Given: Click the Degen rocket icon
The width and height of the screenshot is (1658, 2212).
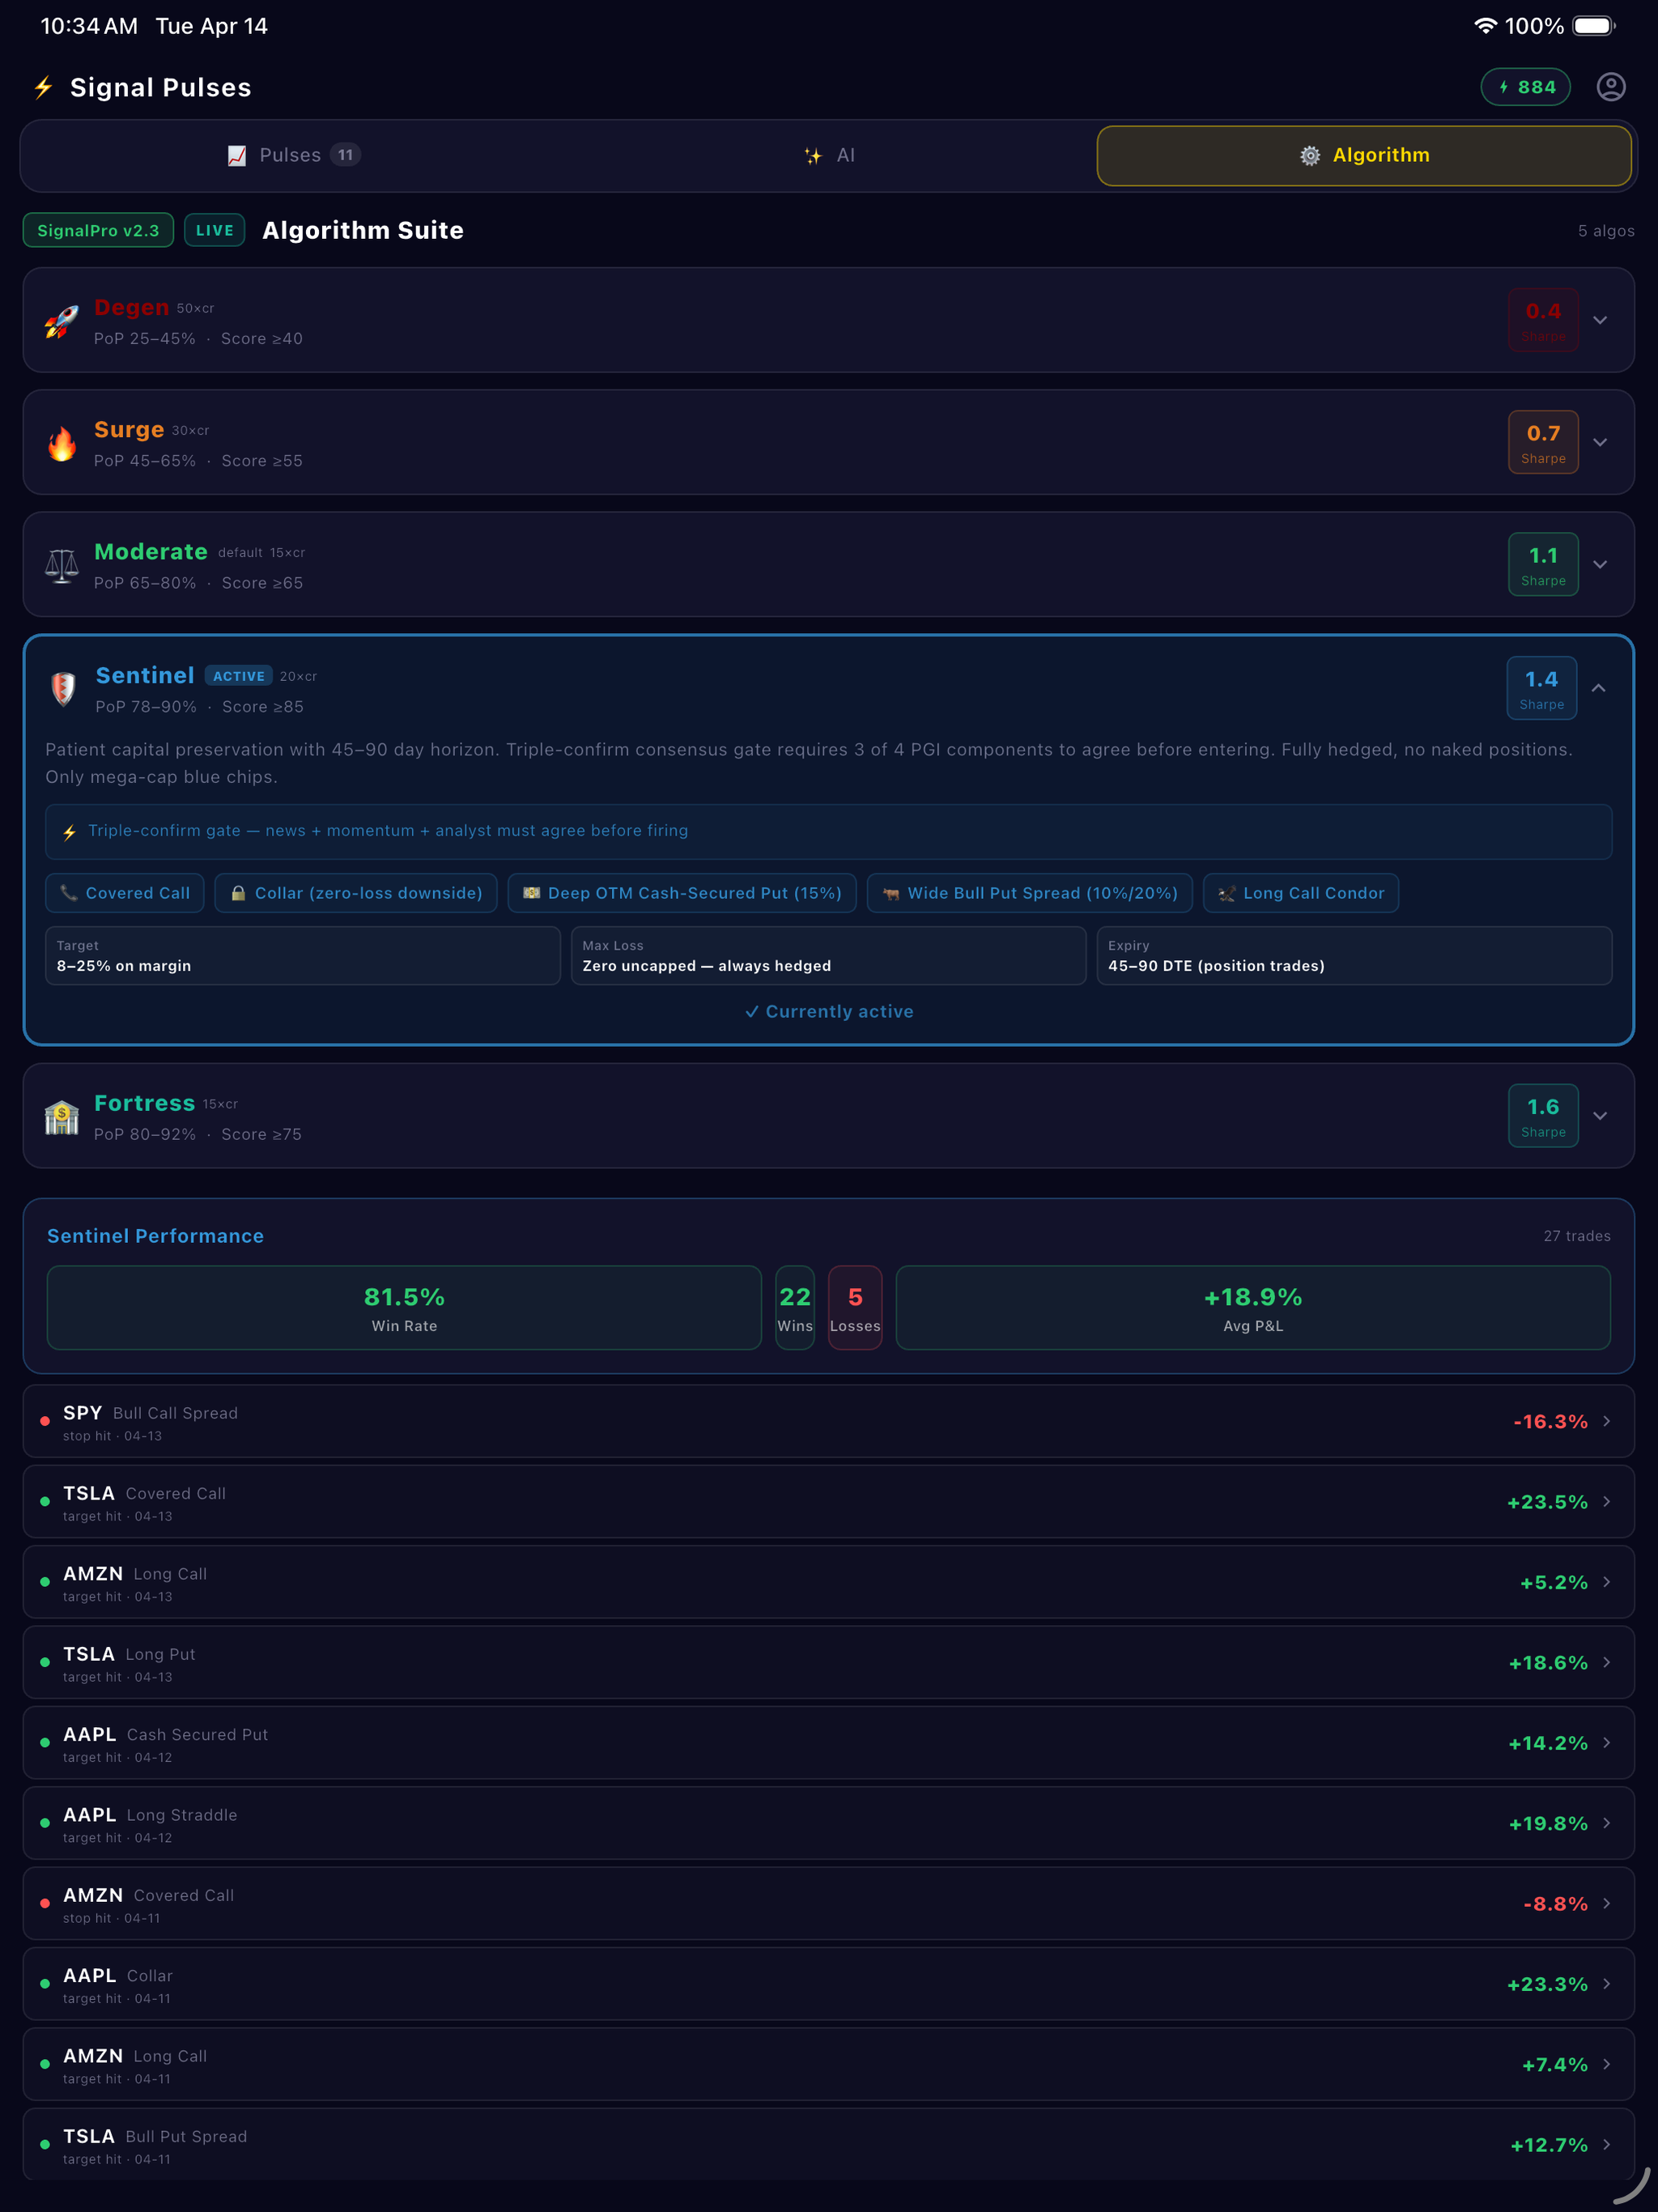Looking at the screenshot, I should (61, 321).
